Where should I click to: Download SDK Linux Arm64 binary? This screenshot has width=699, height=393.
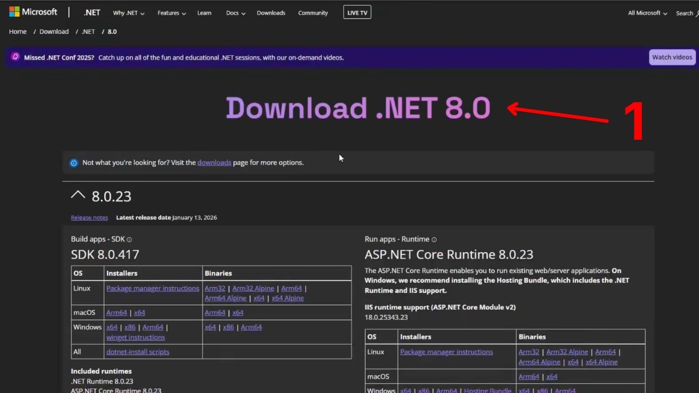(291, 288)
